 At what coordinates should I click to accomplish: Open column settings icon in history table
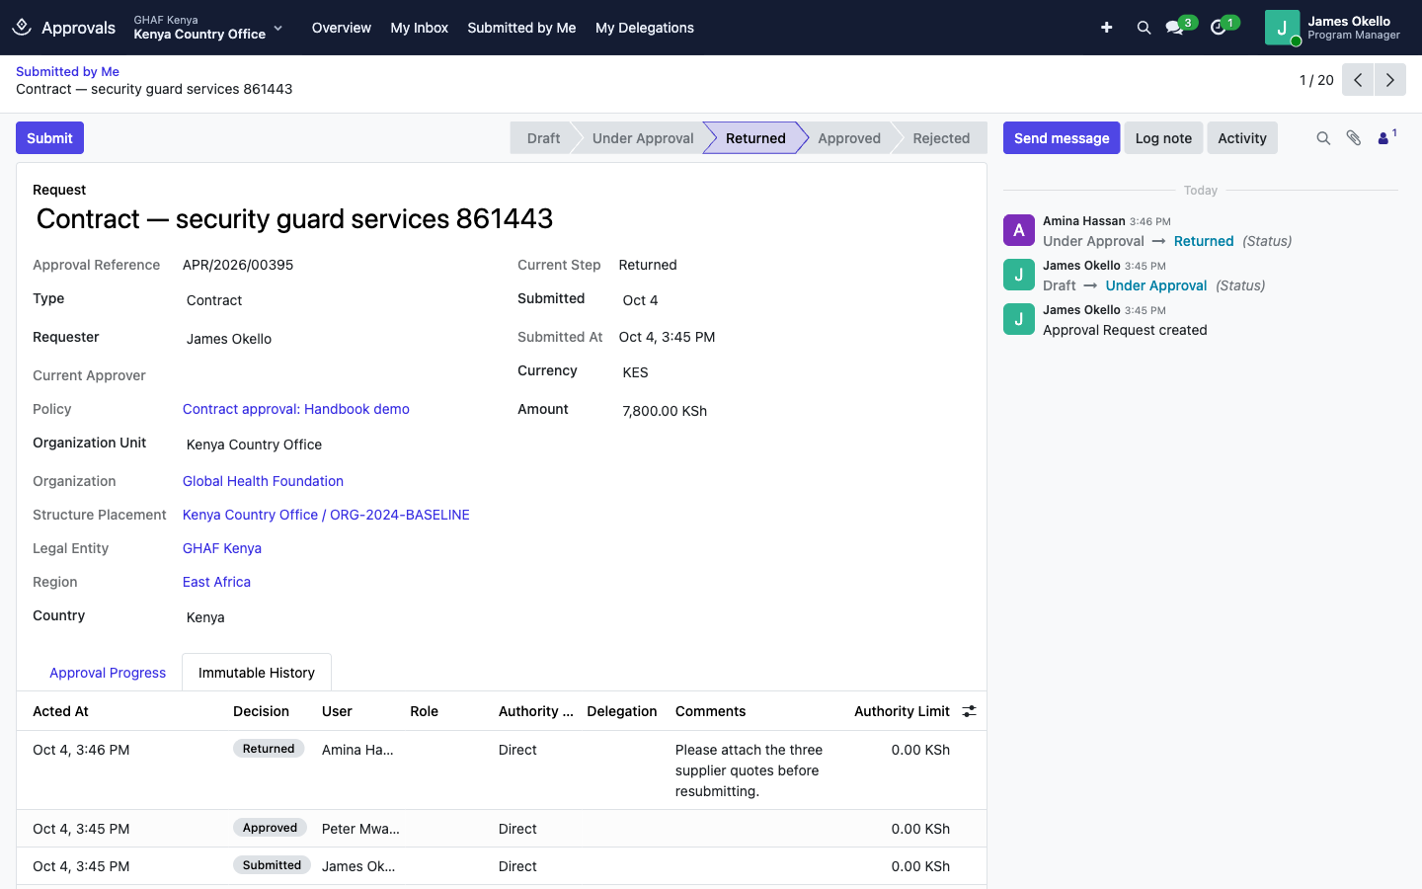(x=970, y=711)
